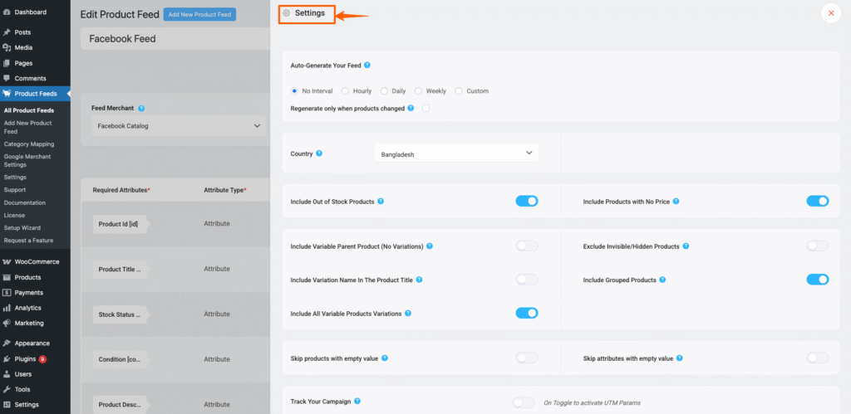Click the Analytics bar chart icon
Screen dimensions: 851x414
coord(7,308)
